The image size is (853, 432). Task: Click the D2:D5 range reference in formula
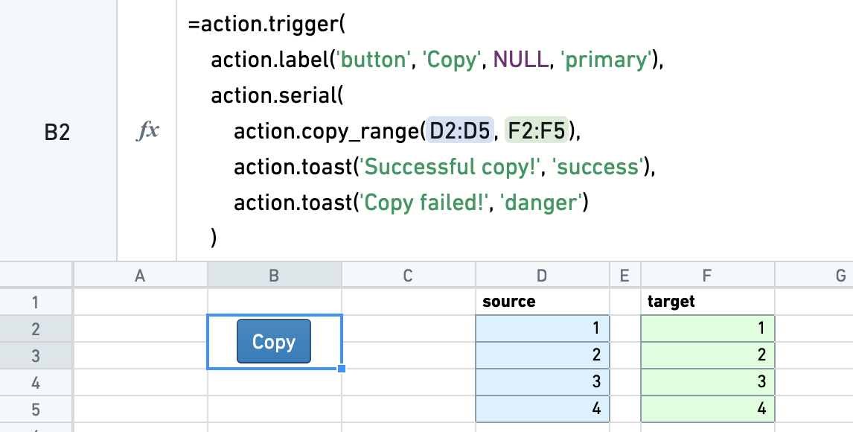[460, 130]
